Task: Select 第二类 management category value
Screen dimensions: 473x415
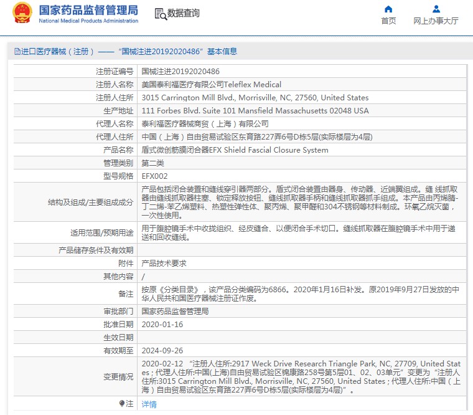Action: tap(152, 163)
